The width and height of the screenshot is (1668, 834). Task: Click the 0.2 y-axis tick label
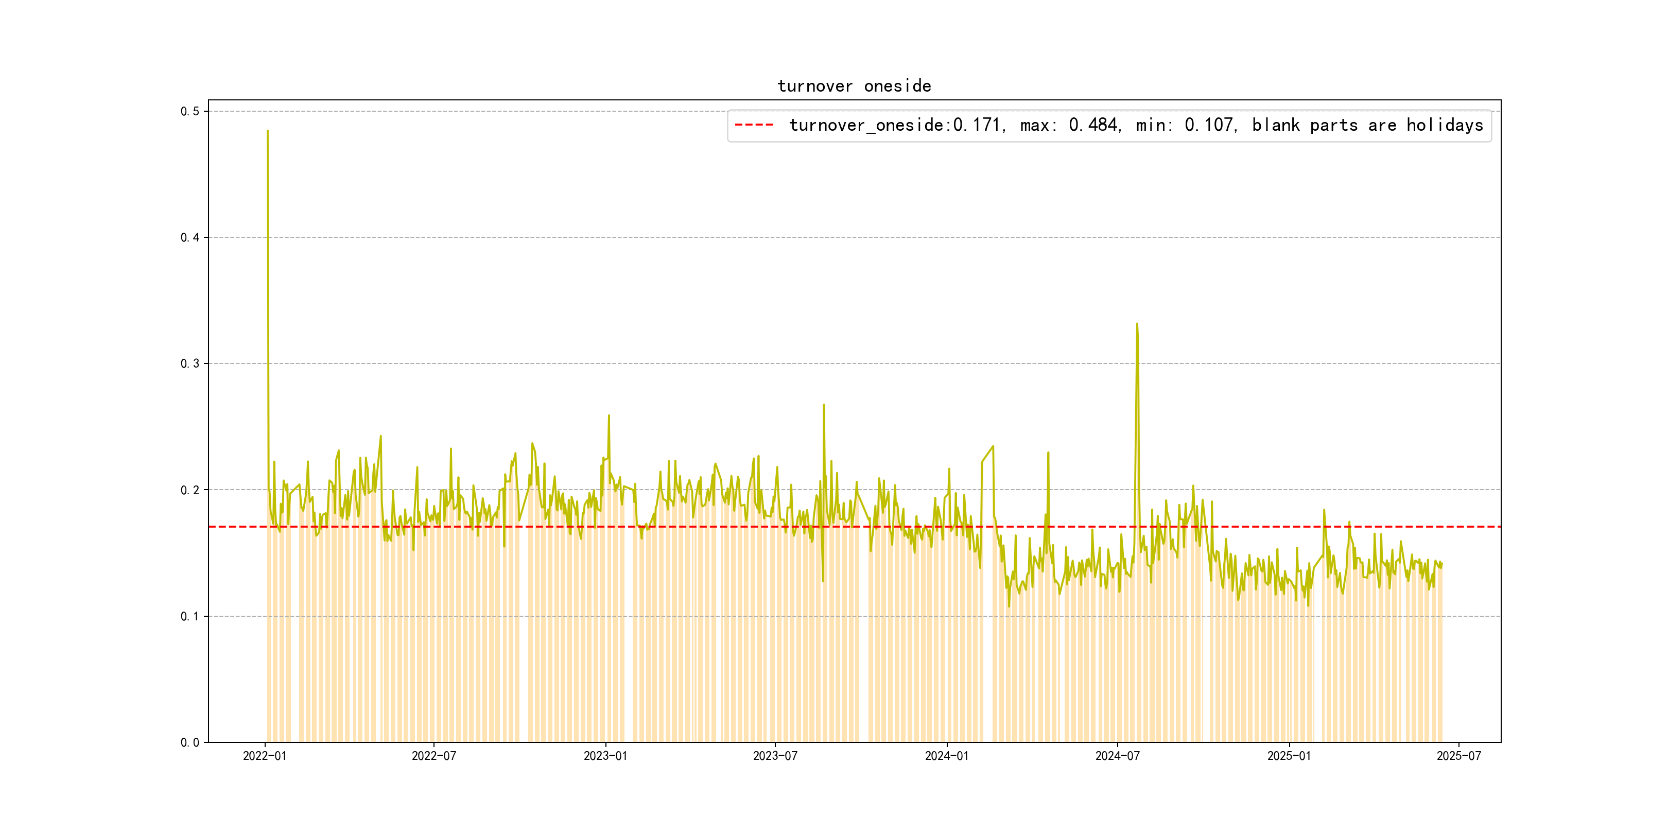click(x=190, y=490)
